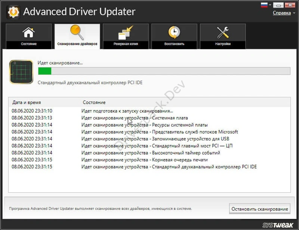Viewport: 299px width, 230px height.
Task: Select the row Корневая очередь печати
Action: click(149, 160)
